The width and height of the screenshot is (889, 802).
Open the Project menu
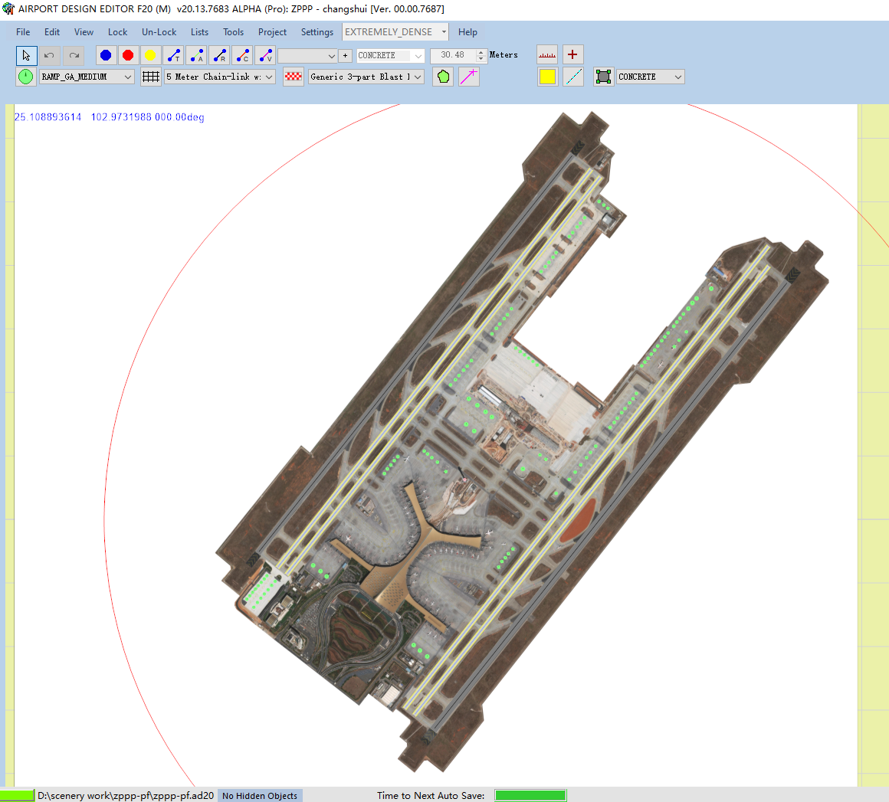click(x=272, y=32)
